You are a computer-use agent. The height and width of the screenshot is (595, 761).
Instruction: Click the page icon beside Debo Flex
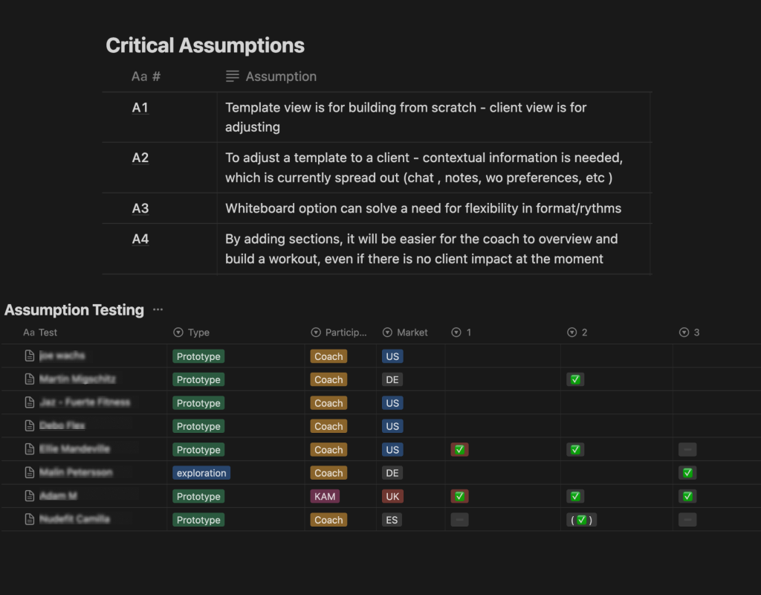[30, 425]
